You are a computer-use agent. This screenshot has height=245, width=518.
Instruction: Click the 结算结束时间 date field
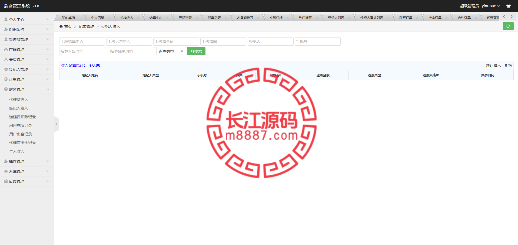click(132, 51)
